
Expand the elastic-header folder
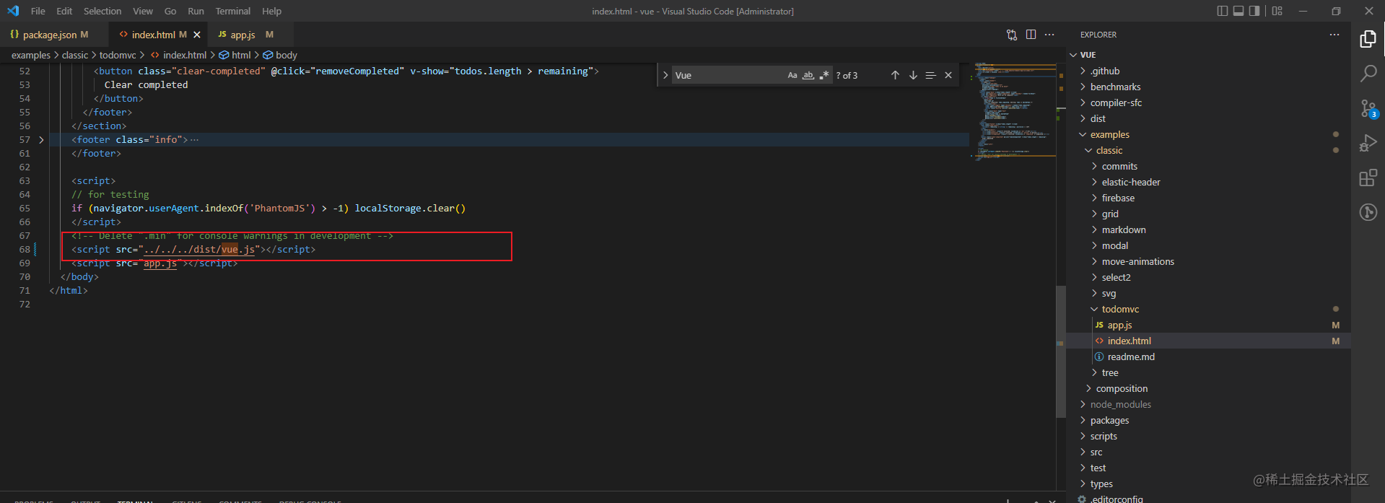pos(1208,182)
